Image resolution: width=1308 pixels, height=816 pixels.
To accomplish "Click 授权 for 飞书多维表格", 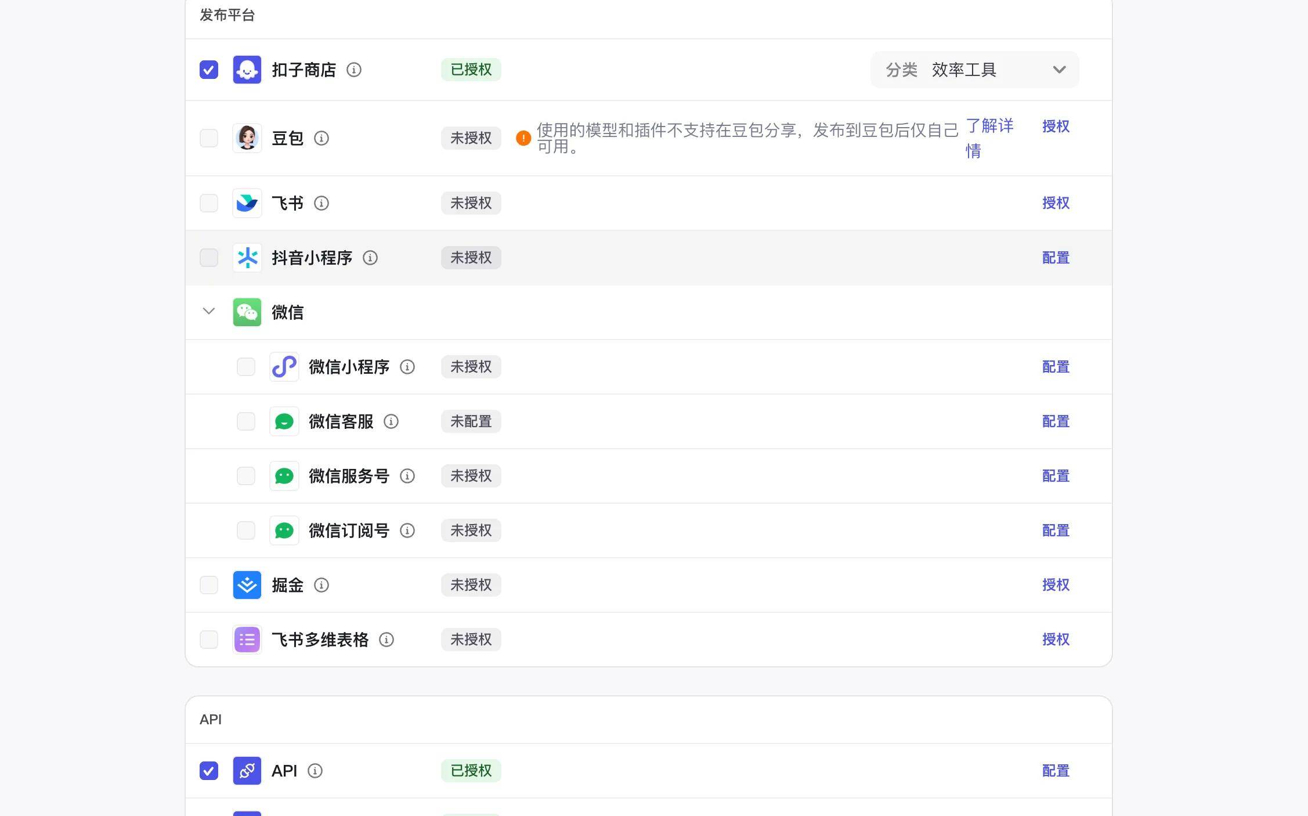I will pyautogui.click(x=1056, y=640).
